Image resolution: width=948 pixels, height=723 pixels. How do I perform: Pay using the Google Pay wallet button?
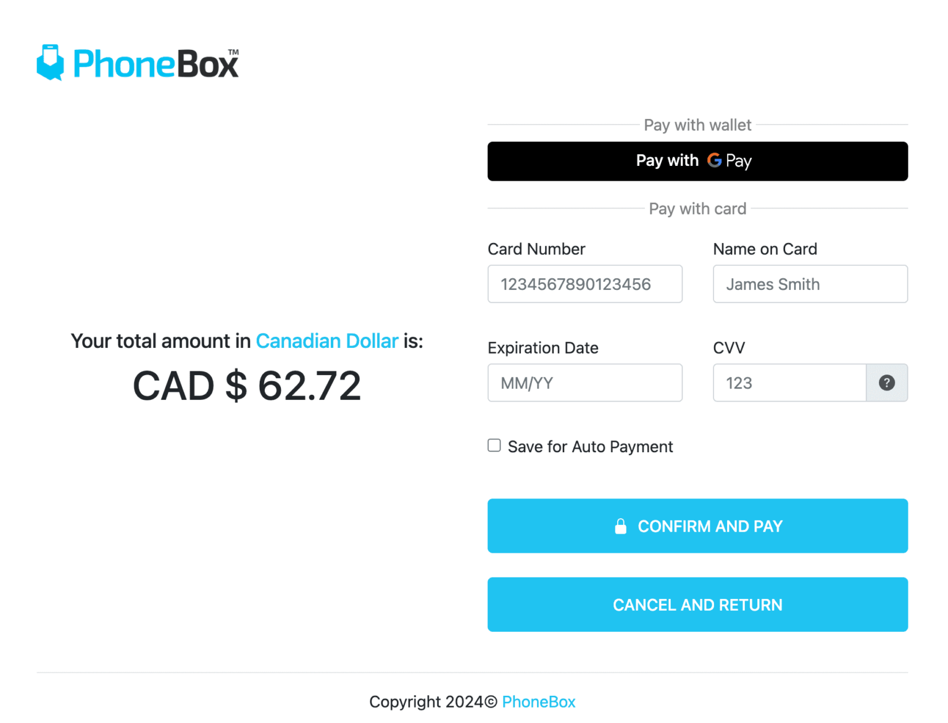pyautogui.click(x=697, y=161)
